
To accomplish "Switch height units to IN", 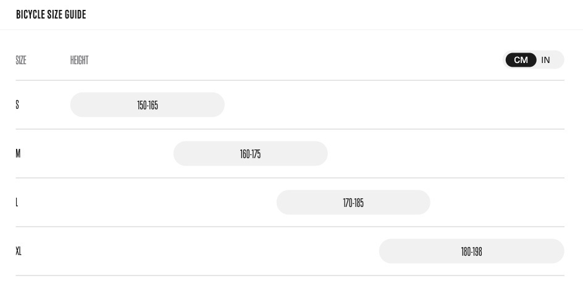I will (545, 60).
